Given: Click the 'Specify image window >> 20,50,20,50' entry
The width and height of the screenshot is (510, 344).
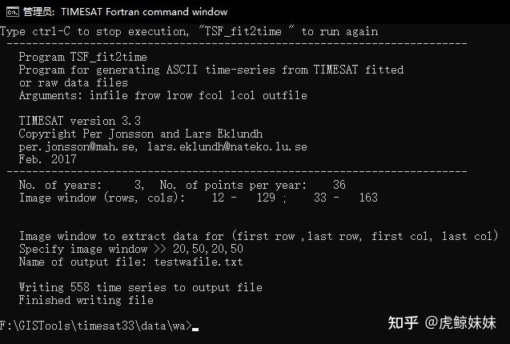Looking at the screenshot, I should (131, 249).
